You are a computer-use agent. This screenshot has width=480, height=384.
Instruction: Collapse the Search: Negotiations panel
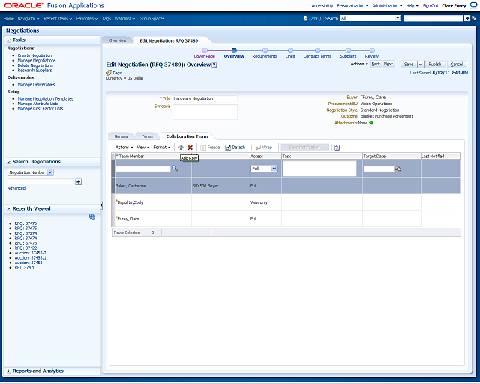coord(9,162)
